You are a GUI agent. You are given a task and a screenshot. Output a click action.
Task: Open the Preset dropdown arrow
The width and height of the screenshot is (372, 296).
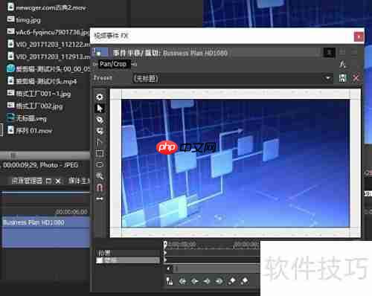click(x=328, y=78)
